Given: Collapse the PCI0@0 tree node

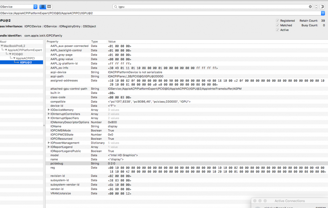Looking at the screenshot, I should [x=10, y=54].
